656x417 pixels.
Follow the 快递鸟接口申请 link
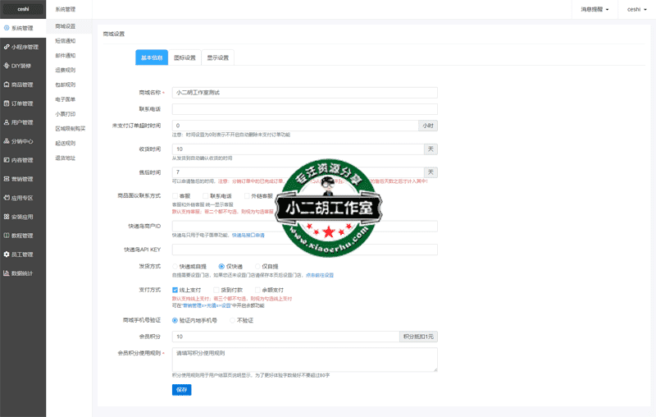coord(248,236)
